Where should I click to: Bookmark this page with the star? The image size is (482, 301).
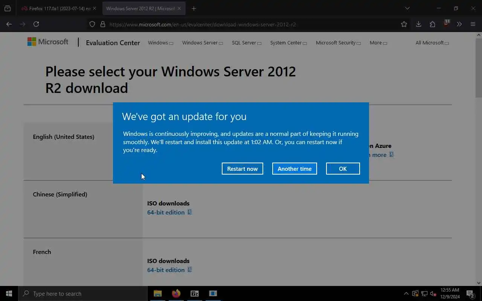404,24
